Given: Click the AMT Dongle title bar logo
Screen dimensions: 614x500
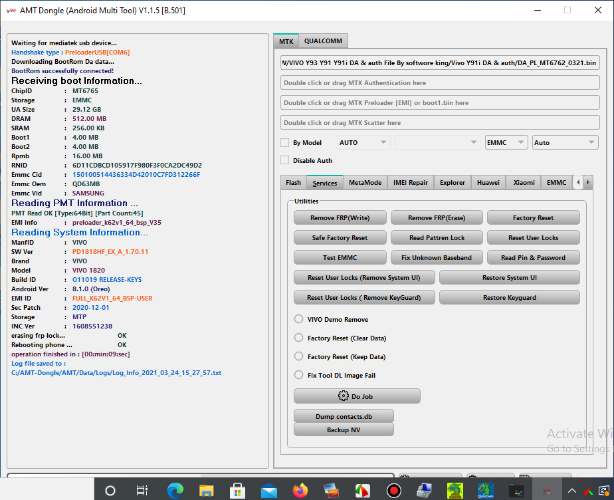Looking at the screenshot, I should click(x=11, y=10).
